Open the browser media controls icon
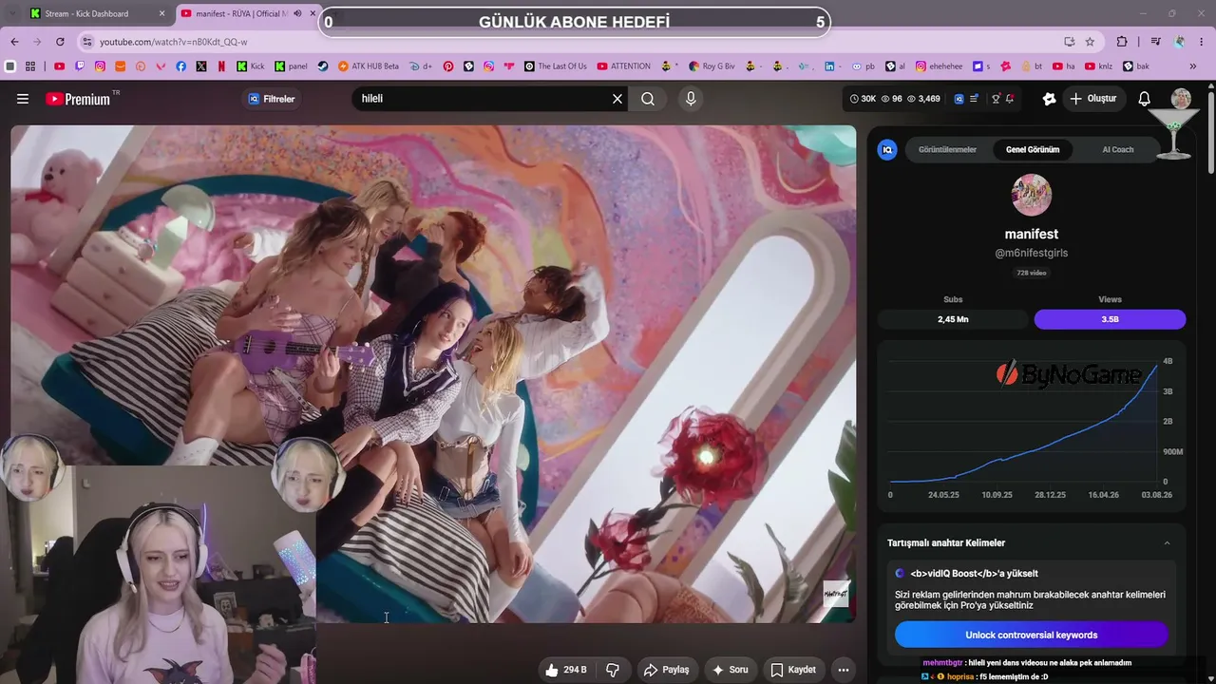Screen dimensions: 1216x684 1155,42
